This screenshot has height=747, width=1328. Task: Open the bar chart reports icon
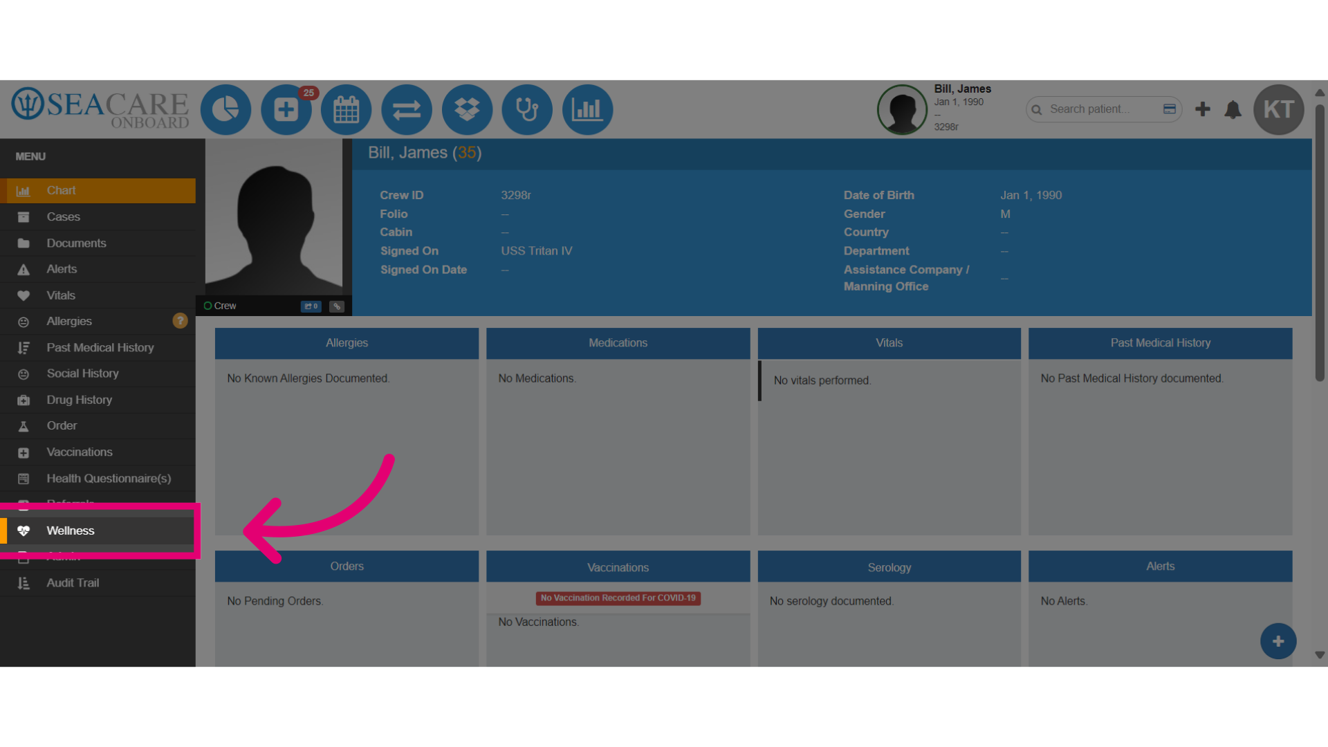pos(587,109)
